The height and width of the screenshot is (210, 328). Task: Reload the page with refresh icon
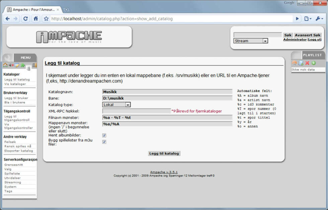pyautogui.click(x=25, y=19)
